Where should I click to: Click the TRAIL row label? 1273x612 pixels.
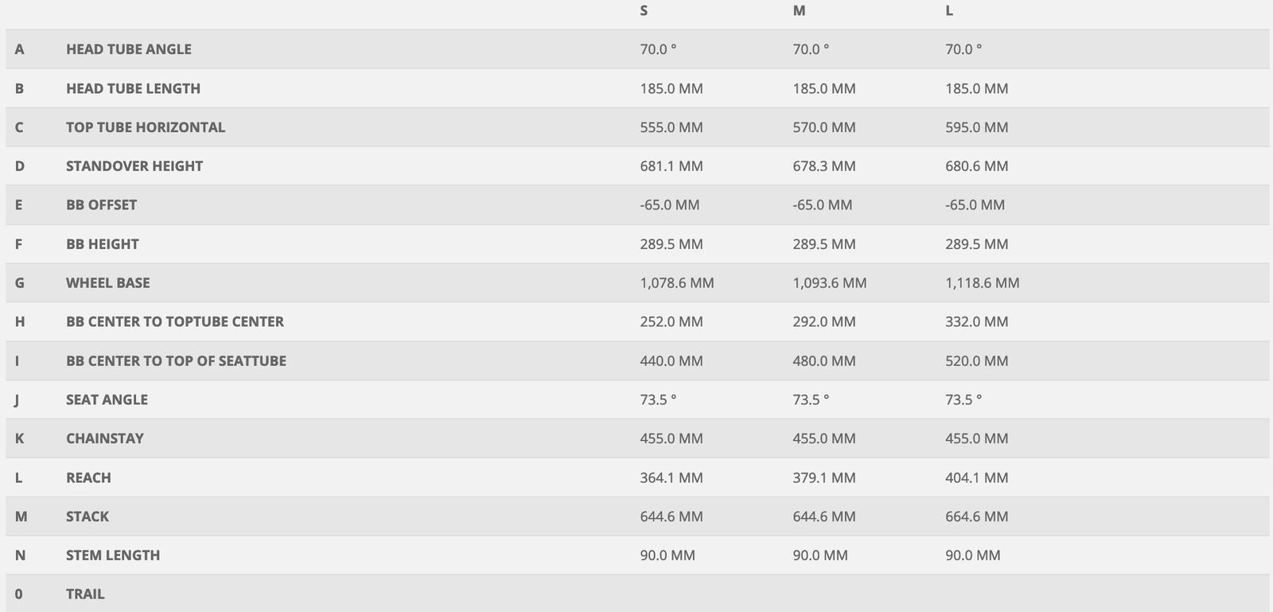(x=85, y=594)
